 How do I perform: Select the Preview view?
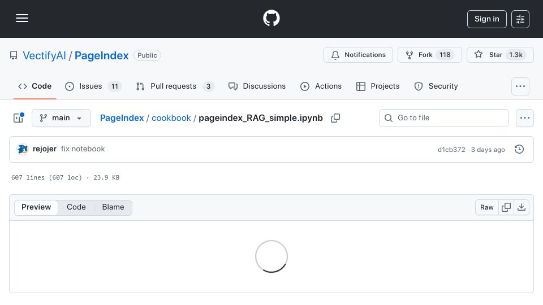click(36, 207)
